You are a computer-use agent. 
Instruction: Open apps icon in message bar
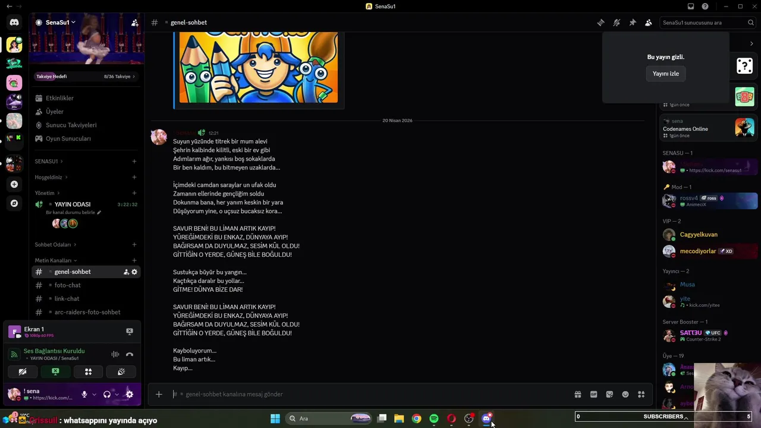coord(641,394)
